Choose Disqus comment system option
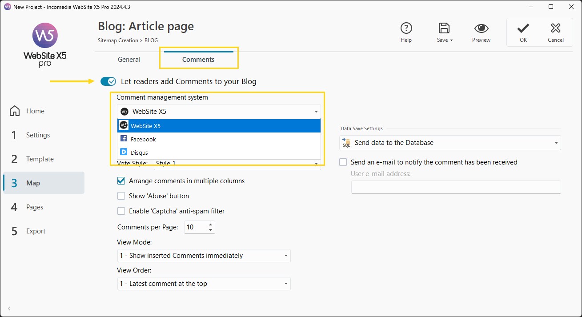The height and width of the screenshot is (317, 582). coord(219,152)
